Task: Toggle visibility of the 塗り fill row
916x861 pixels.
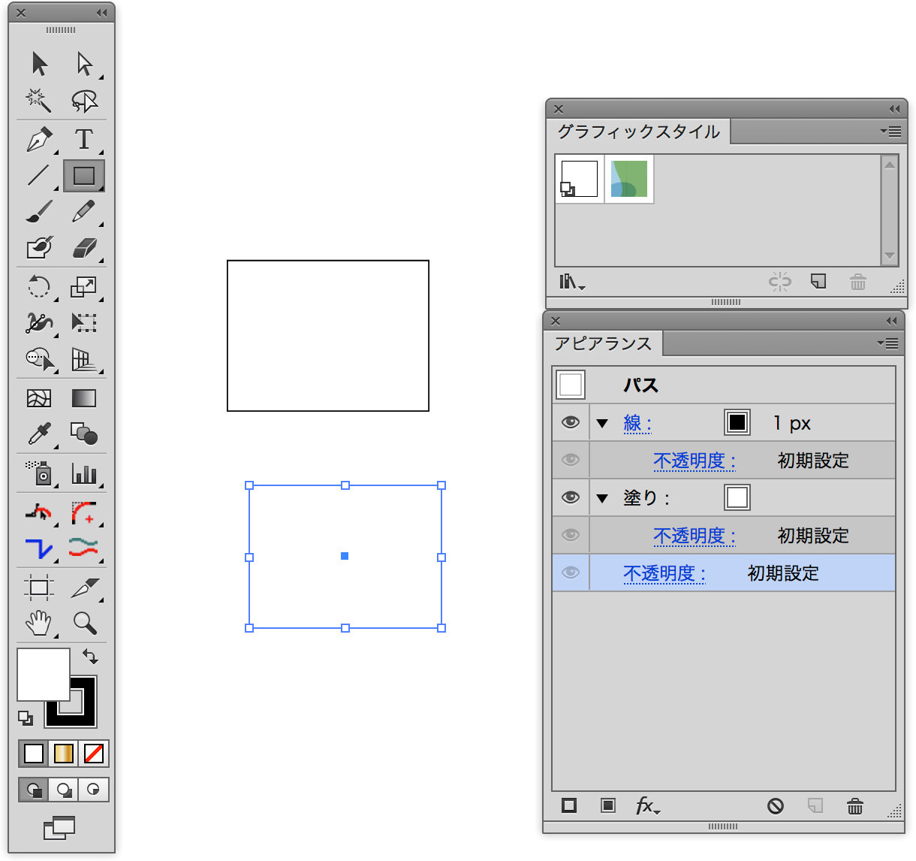Action: pyautogui.click(x=571, y=497)
